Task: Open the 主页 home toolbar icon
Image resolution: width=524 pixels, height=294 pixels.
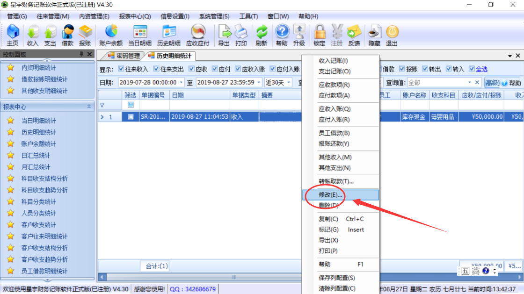Action: pyautogui.click(x=13, y=35)
